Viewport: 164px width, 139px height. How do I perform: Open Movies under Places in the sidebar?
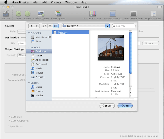pos(37,73)
